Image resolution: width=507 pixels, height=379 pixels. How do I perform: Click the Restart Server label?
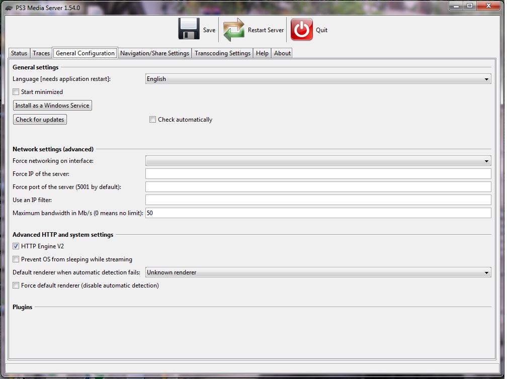coord(266,30)
